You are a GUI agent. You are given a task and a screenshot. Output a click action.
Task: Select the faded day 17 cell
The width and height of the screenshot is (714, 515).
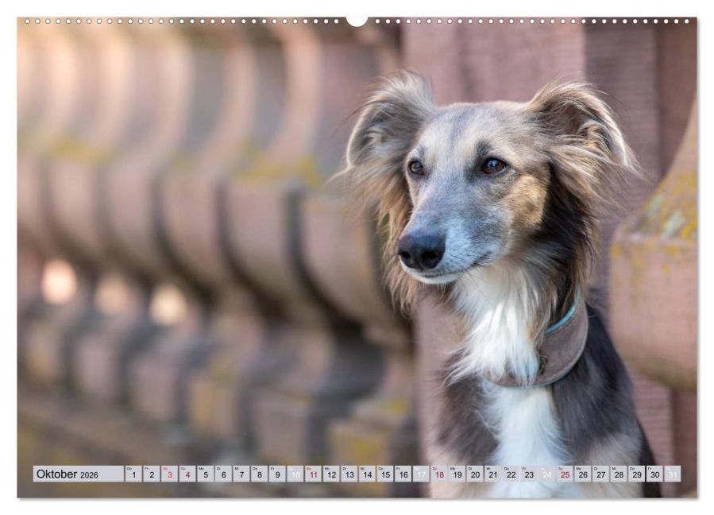click(x=421, y=474)
